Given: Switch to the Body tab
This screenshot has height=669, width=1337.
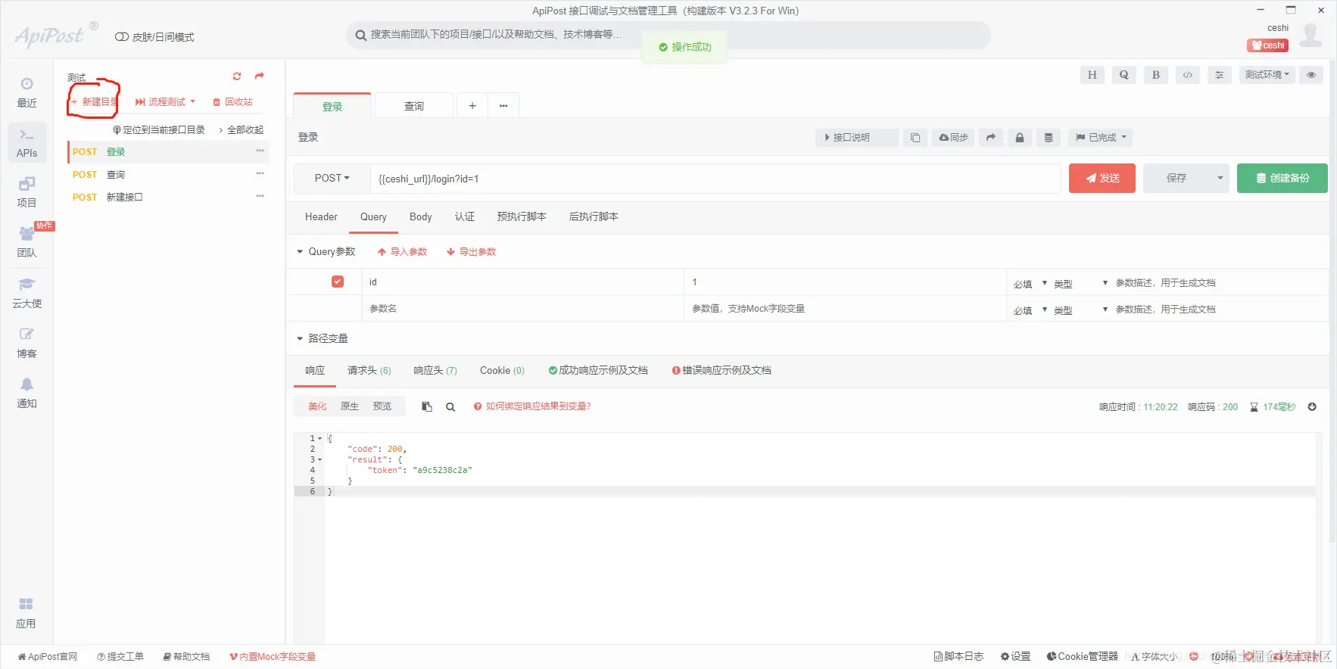Looking at the screenshot, I should (x=420, y=217).
